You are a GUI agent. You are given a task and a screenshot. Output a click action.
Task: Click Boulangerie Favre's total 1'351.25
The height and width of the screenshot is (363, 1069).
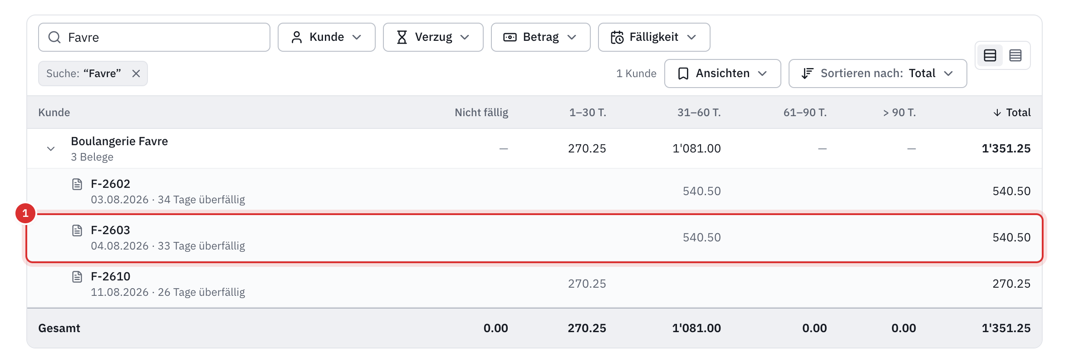tap(1006, 148)
